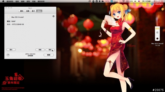Minimize the Burn window
The image size is (165, 92).
coord(9,8)
